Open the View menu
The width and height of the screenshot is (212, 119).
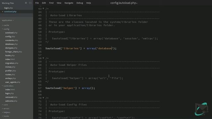[59, 3]
